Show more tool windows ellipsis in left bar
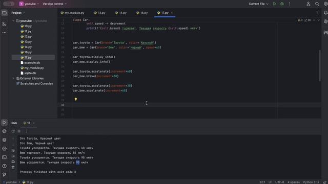Viewport: 328px width, 184px height. [4, 33]
